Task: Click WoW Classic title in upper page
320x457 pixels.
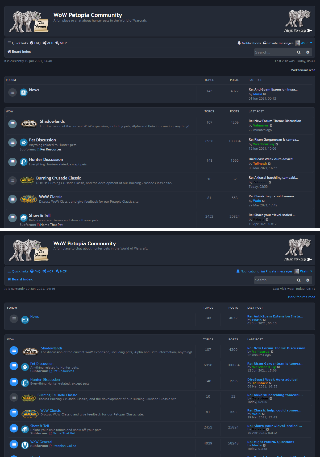Action: (51, 197)
